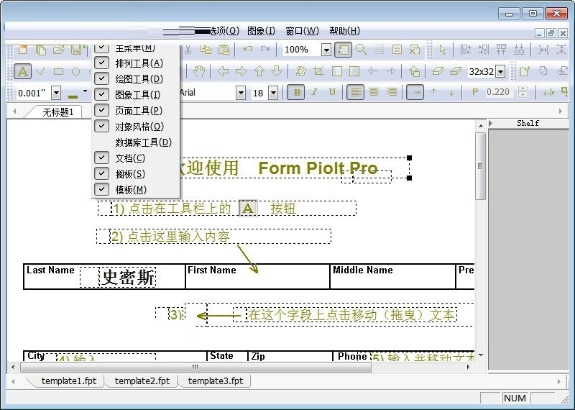Open the 100% zoom dropdown
575x410 pixels.
click(326, 50)
